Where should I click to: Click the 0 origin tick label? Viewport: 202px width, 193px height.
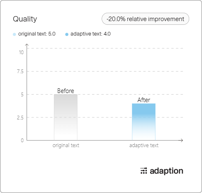22,141
